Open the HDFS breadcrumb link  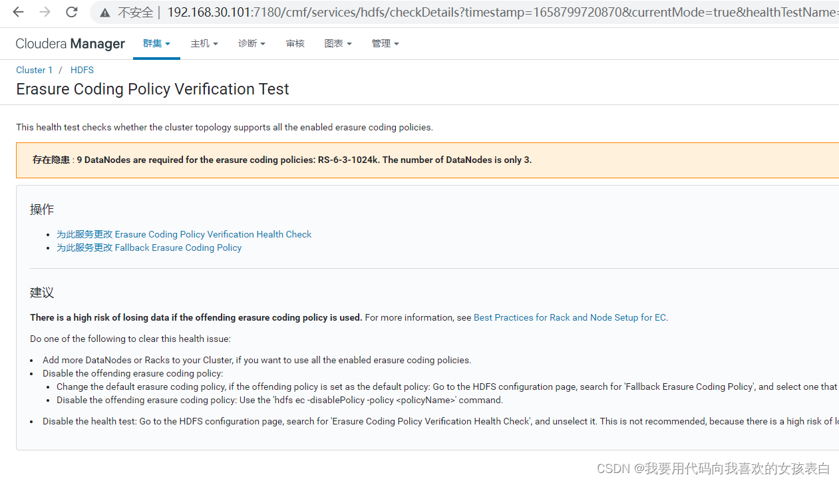82,70
